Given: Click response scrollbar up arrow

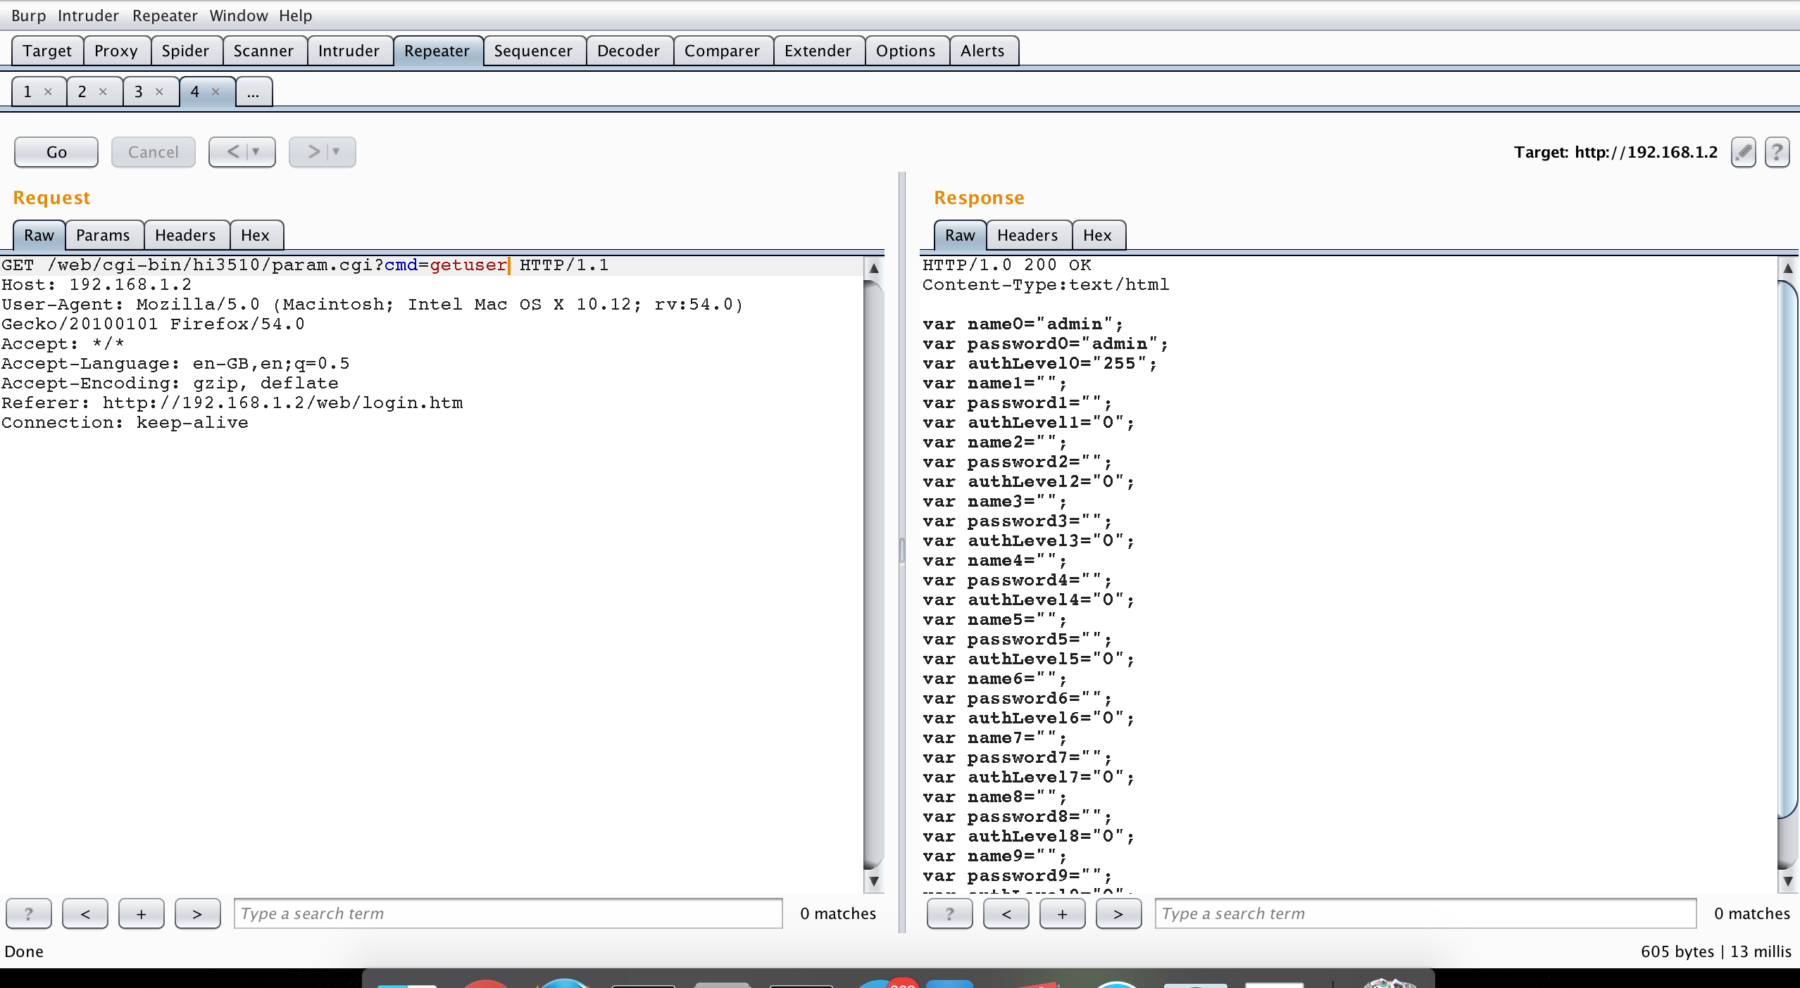Looking at the screenshot, I should pos(1788,268).
